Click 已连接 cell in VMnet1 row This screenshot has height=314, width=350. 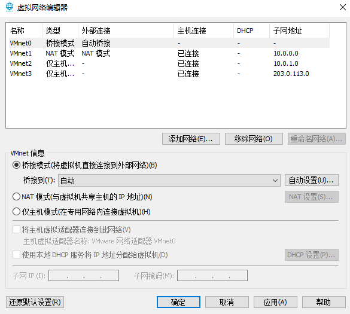tap(188, 53)
